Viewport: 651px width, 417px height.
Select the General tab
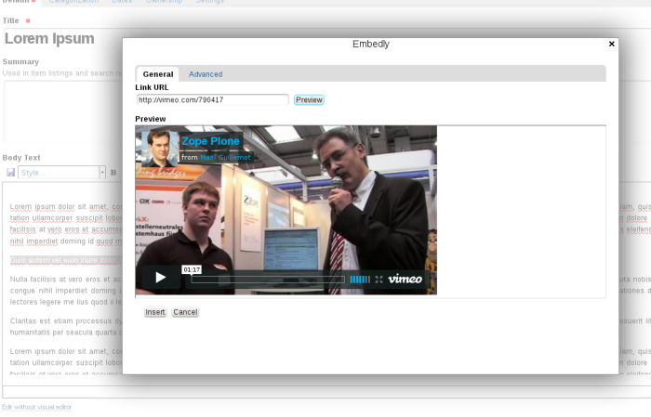pos(158,74)
